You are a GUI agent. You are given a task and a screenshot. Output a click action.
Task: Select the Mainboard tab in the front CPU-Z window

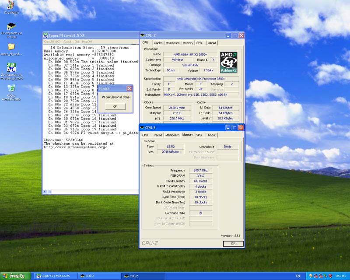coord(172,135)
